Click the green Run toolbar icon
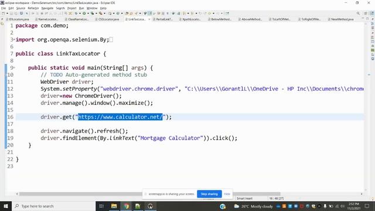 (x=84, y=13)
